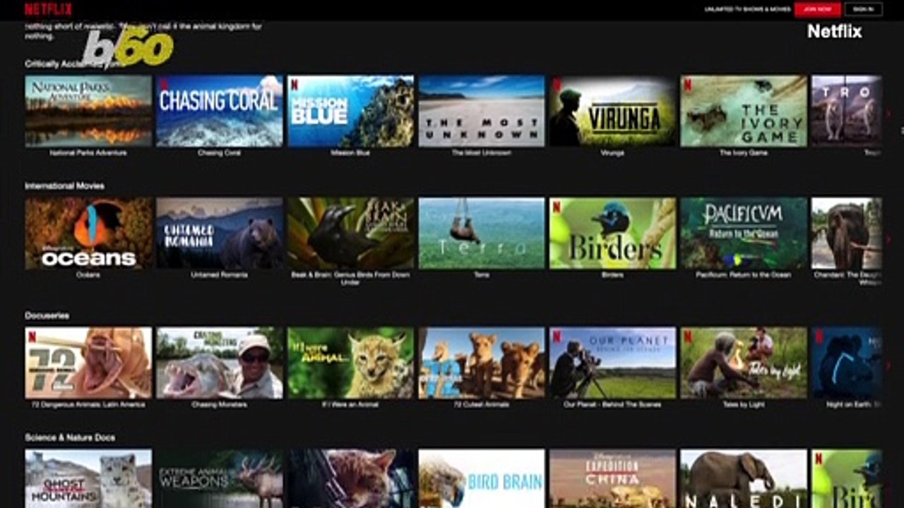Click the 'Untamed Romania' caption text
This screenshot has height=508, width=904.
pyautogui.click(x=220, y=274)
